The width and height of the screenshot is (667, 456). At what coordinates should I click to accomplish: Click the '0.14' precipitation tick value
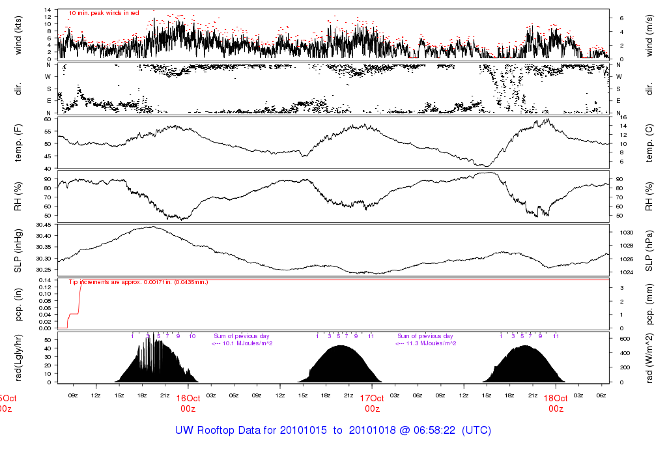coord(45,280)
